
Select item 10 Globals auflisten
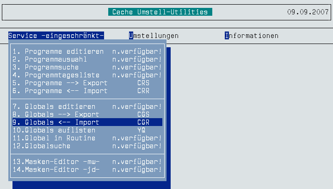(x=87, y=130)
